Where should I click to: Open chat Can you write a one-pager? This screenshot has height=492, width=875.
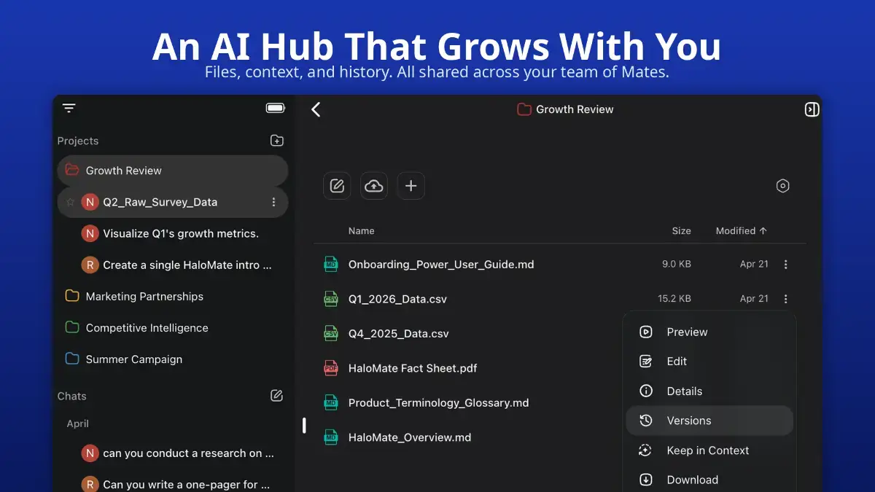pos(186,484)
